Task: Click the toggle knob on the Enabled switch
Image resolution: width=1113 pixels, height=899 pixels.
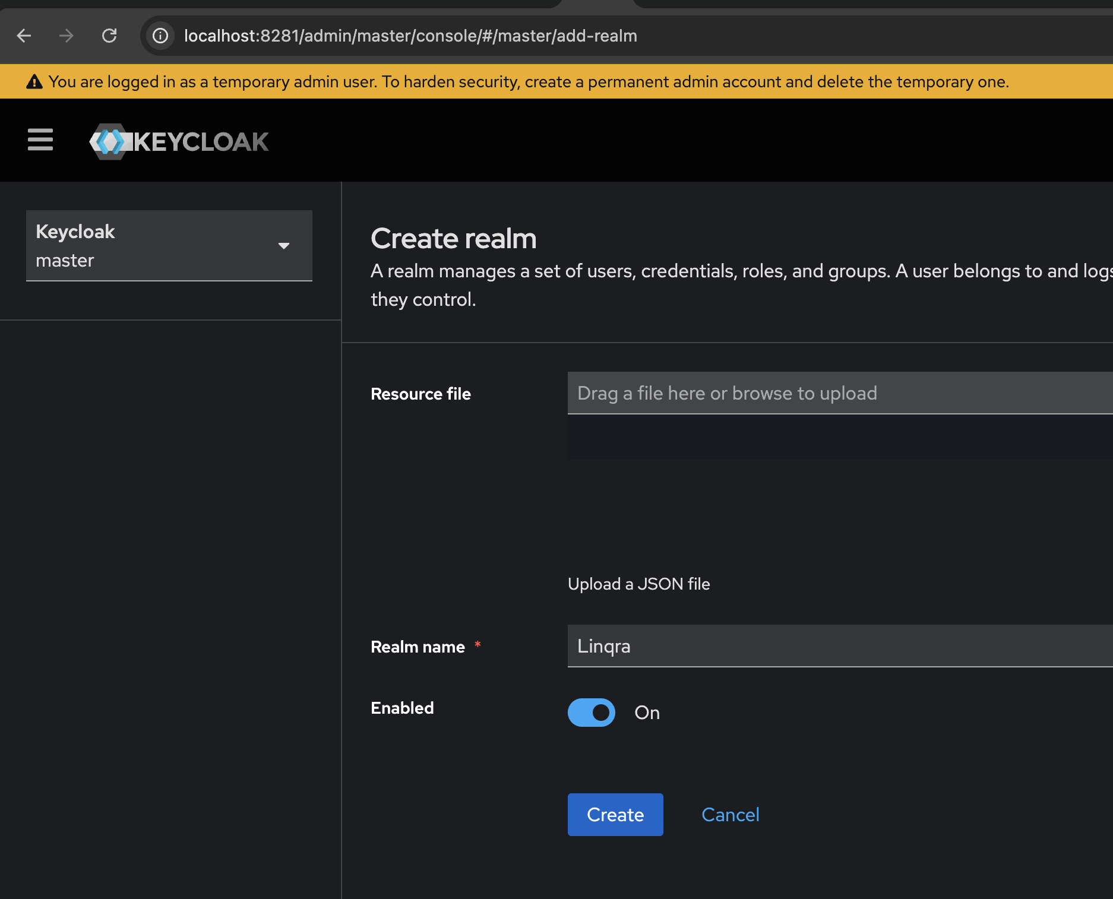Action: 600,713
